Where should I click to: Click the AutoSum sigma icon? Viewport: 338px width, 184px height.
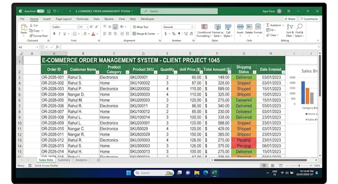point(268,25)
